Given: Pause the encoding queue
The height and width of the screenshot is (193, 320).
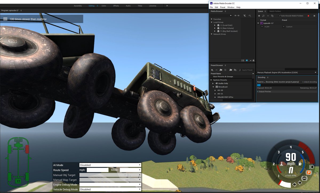Looking at the screenshot, I should coord(314,16).
